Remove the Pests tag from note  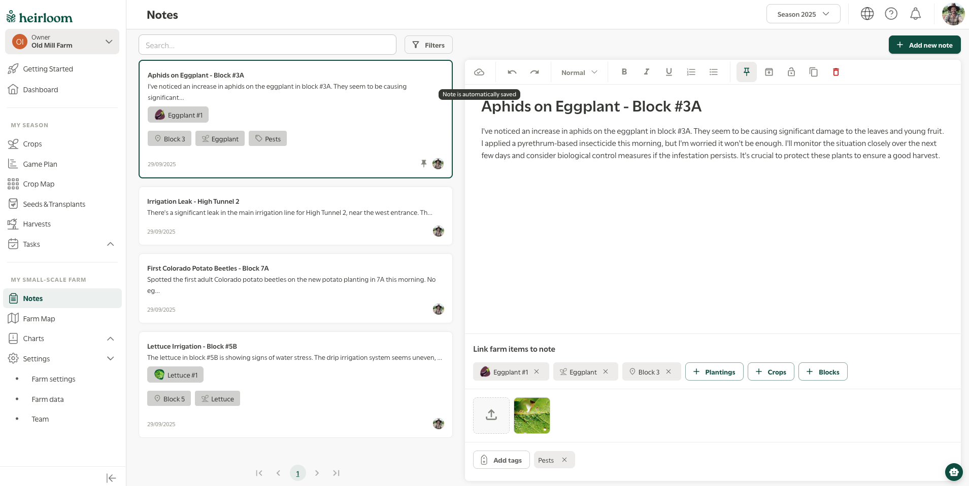click(564, 460)
